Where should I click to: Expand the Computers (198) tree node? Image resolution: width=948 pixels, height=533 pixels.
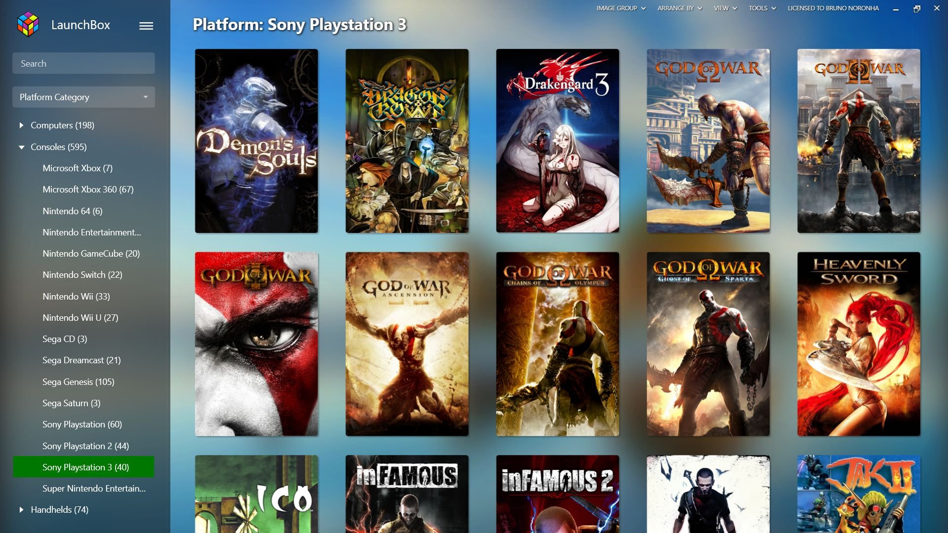click(x=21, y=125)
